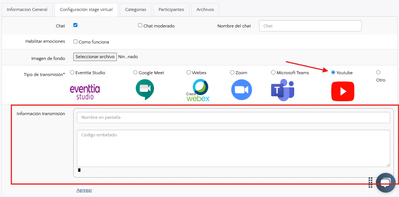
Task: Click the Zoom camera icon
Action: pyautogui.click(x=242, y=90)
